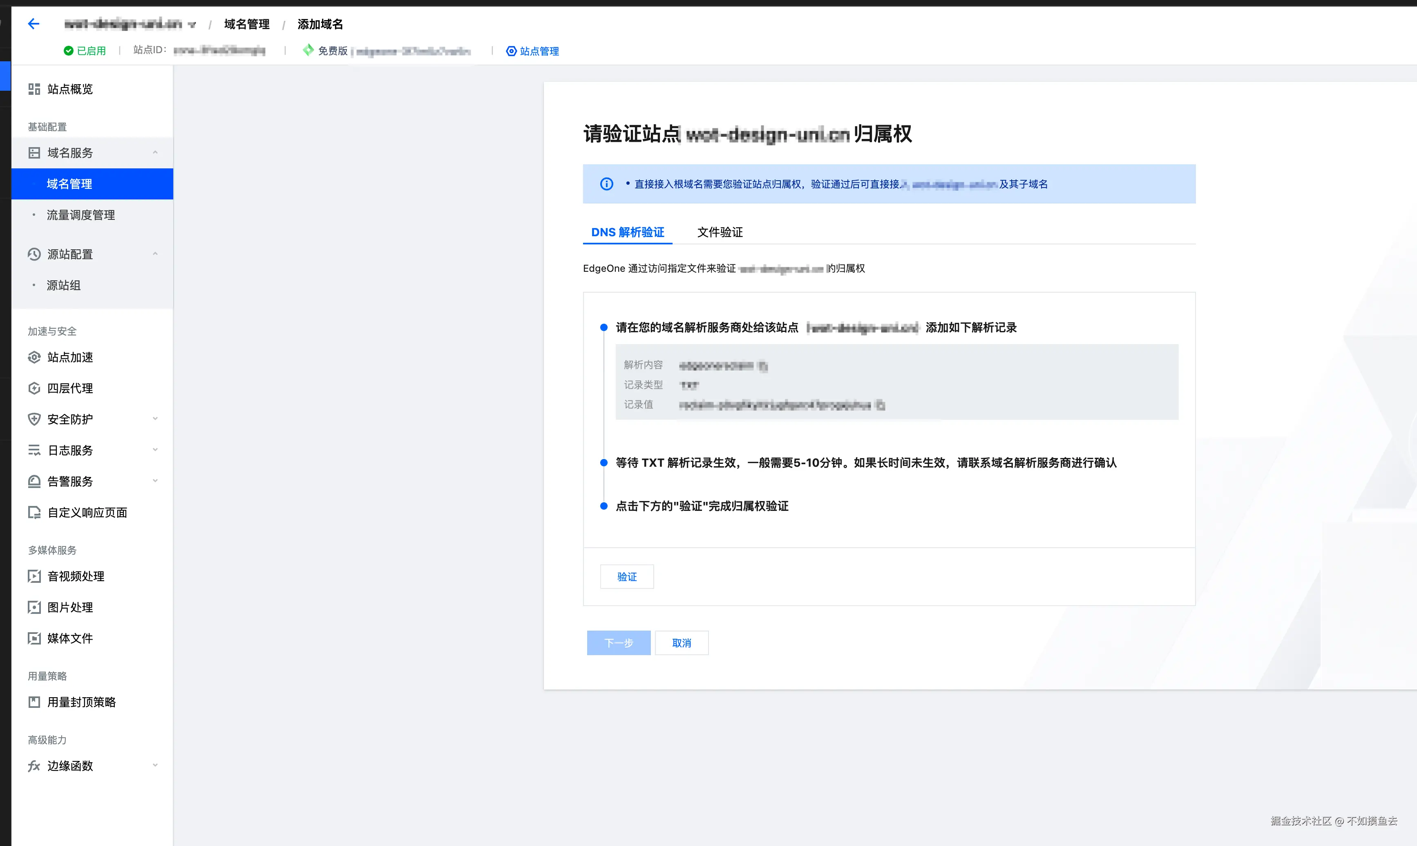Click the layer-4 proxy icon
The height and width of the screenshot is (846, 1417).
pos(34,388)
